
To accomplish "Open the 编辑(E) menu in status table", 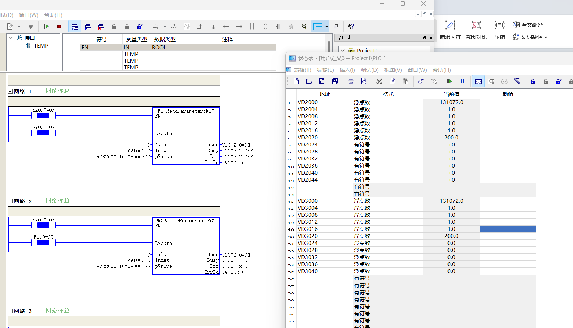I will point(325,70).
